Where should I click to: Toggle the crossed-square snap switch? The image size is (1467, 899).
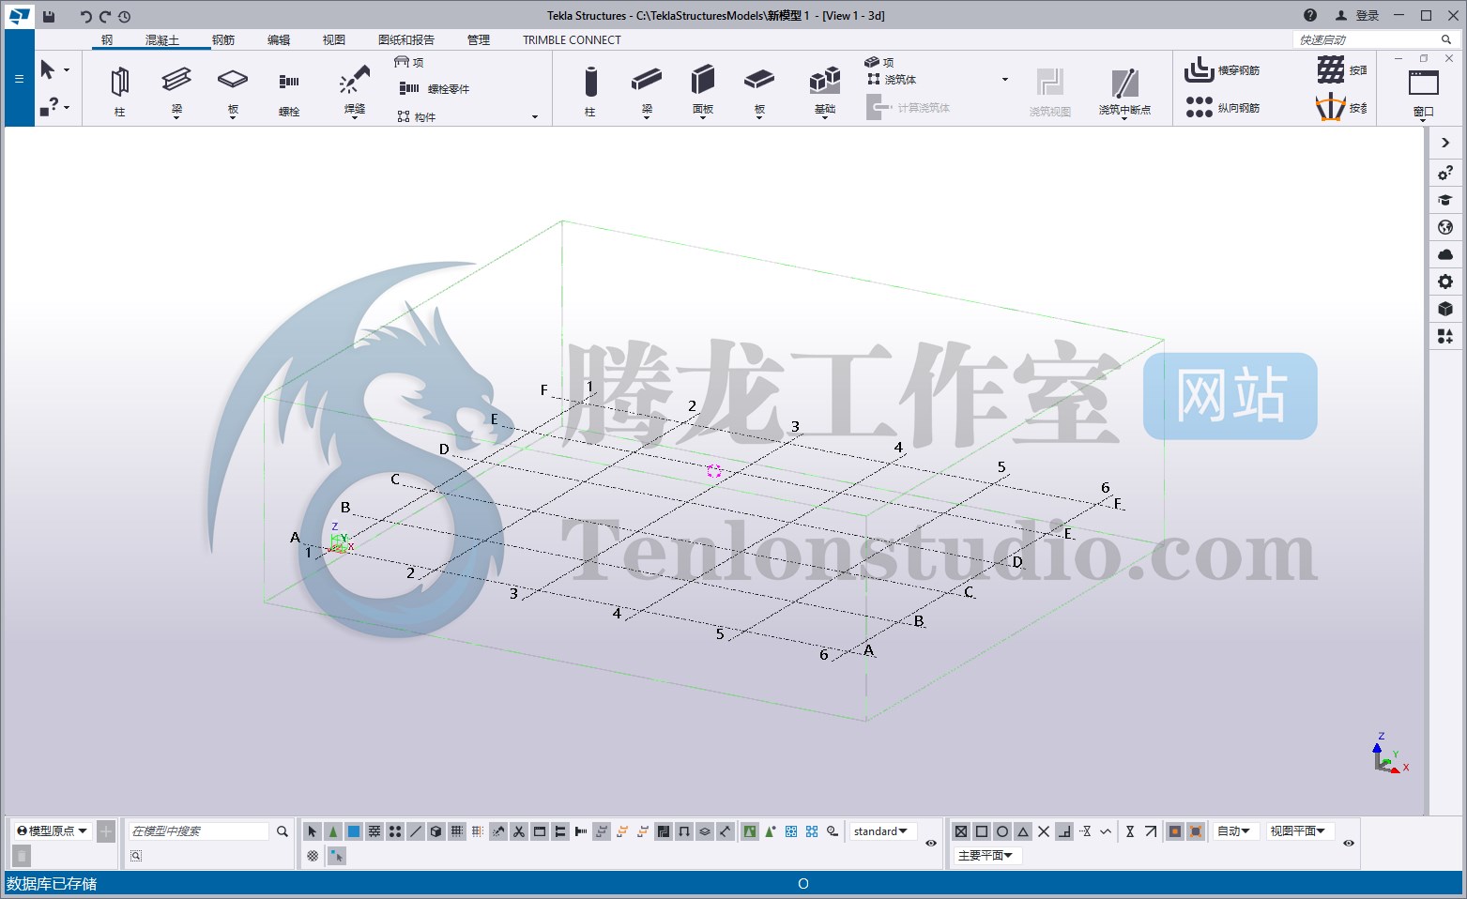click(x=961, y=831)
